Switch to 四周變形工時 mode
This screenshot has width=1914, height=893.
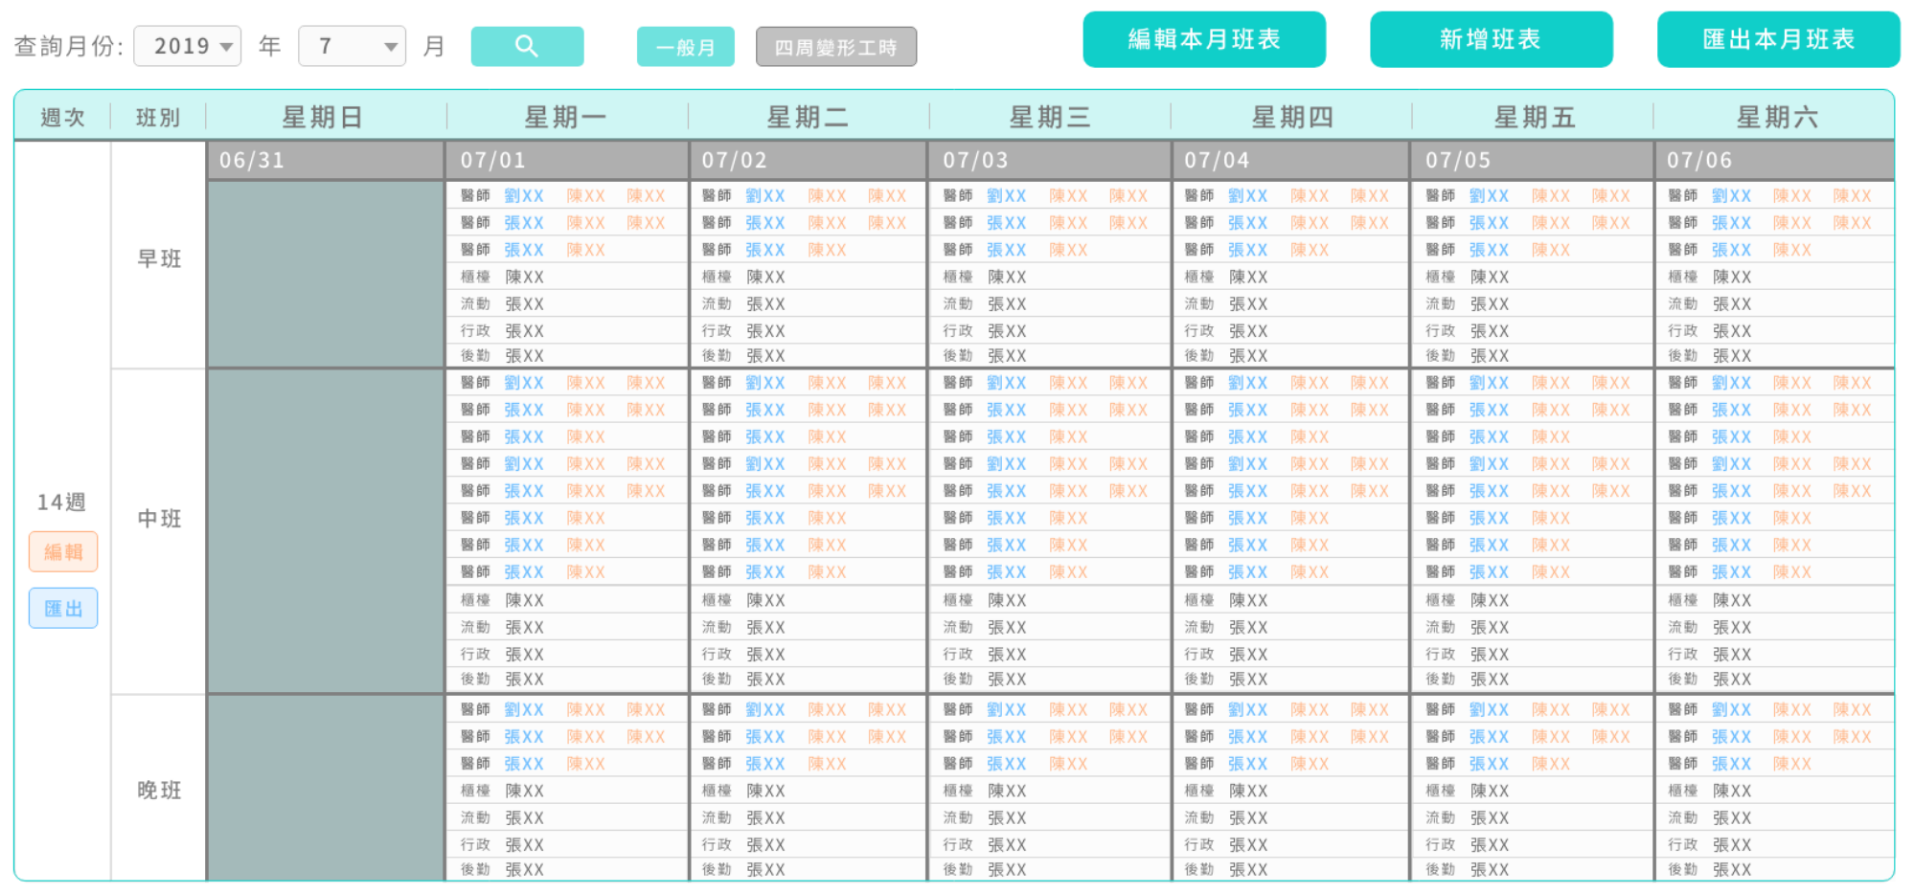835,47
